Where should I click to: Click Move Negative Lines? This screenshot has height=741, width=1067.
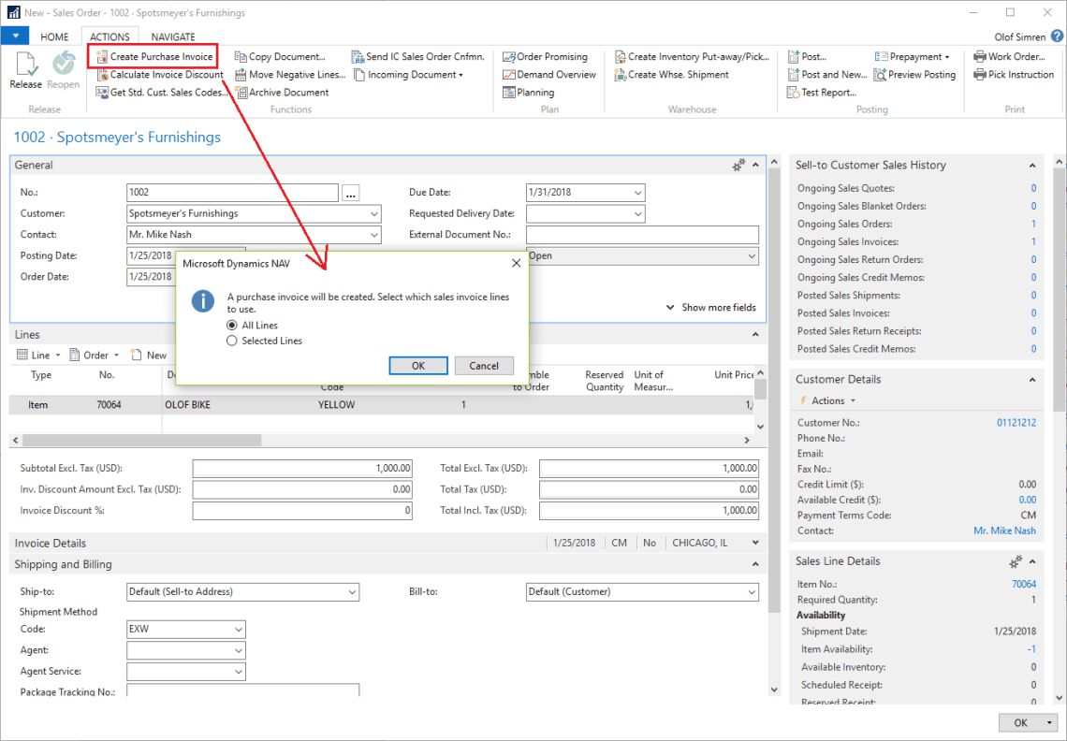coord(290,74)
